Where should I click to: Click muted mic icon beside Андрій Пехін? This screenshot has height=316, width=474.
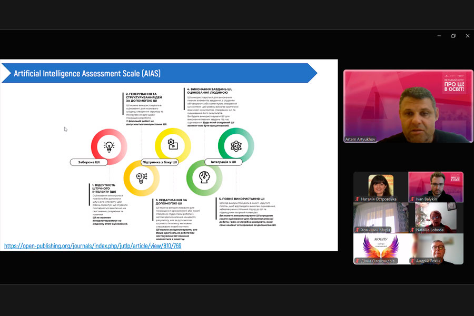[x=412, y=261]
